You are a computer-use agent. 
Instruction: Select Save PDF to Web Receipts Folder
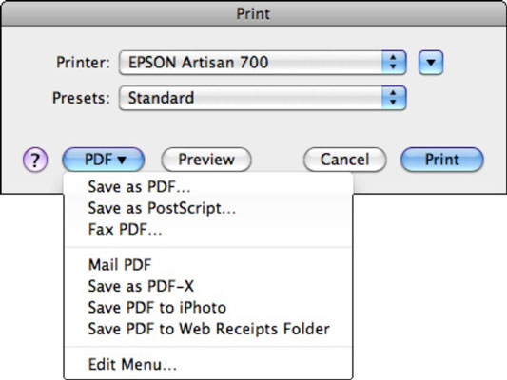point(208,329)
